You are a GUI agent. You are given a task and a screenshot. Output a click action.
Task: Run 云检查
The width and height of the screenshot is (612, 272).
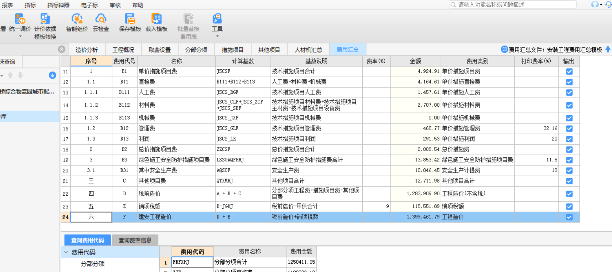[101, 23]
